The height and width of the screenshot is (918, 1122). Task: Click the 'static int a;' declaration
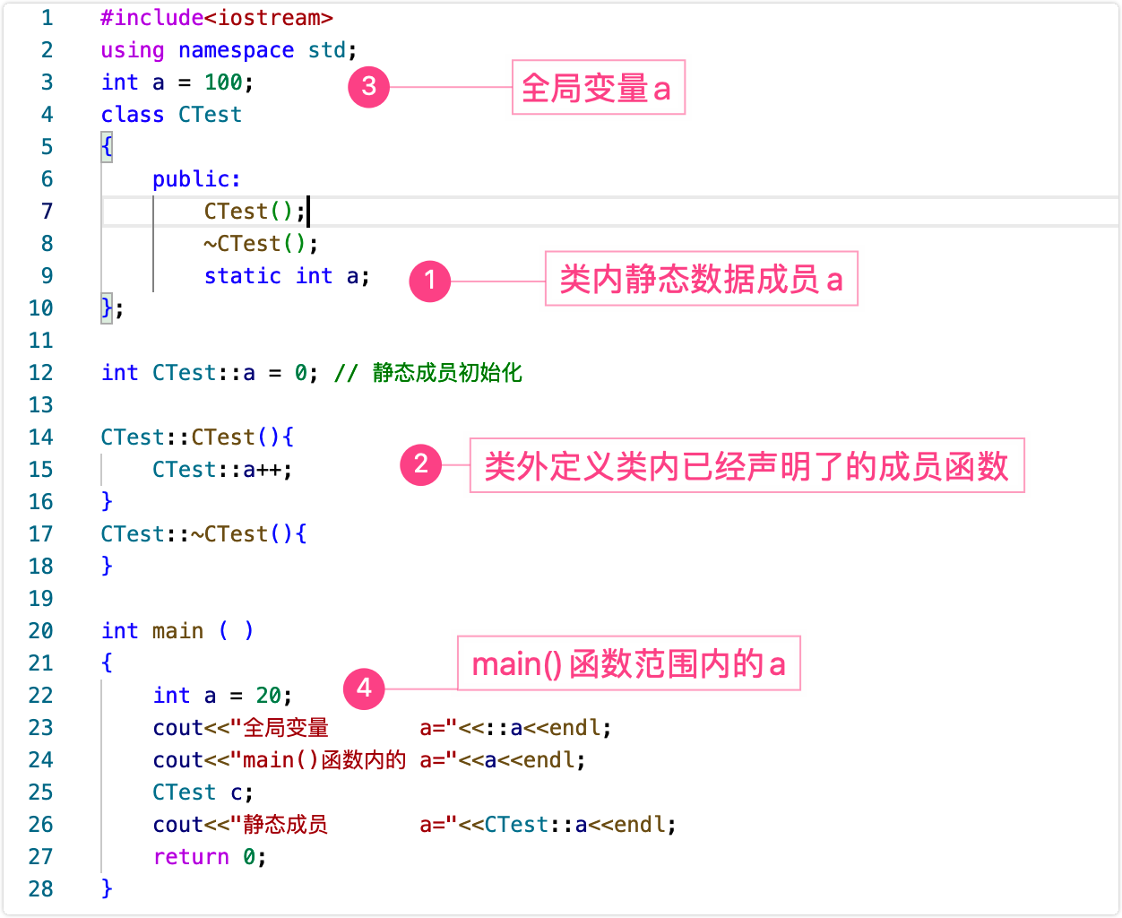point(287,276)
